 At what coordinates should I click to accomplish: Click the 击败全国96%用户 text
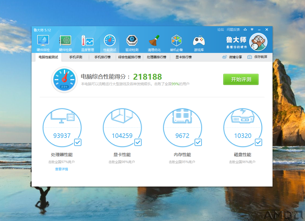(242, 162)
